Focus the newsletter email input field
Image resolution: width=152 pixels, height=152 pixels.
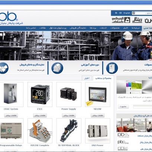[142, 107]
